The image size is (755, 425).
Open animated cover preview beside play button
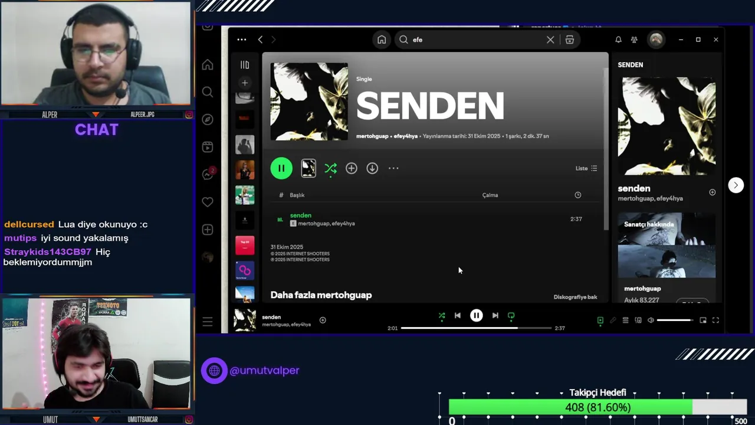[x=308, y=168]
